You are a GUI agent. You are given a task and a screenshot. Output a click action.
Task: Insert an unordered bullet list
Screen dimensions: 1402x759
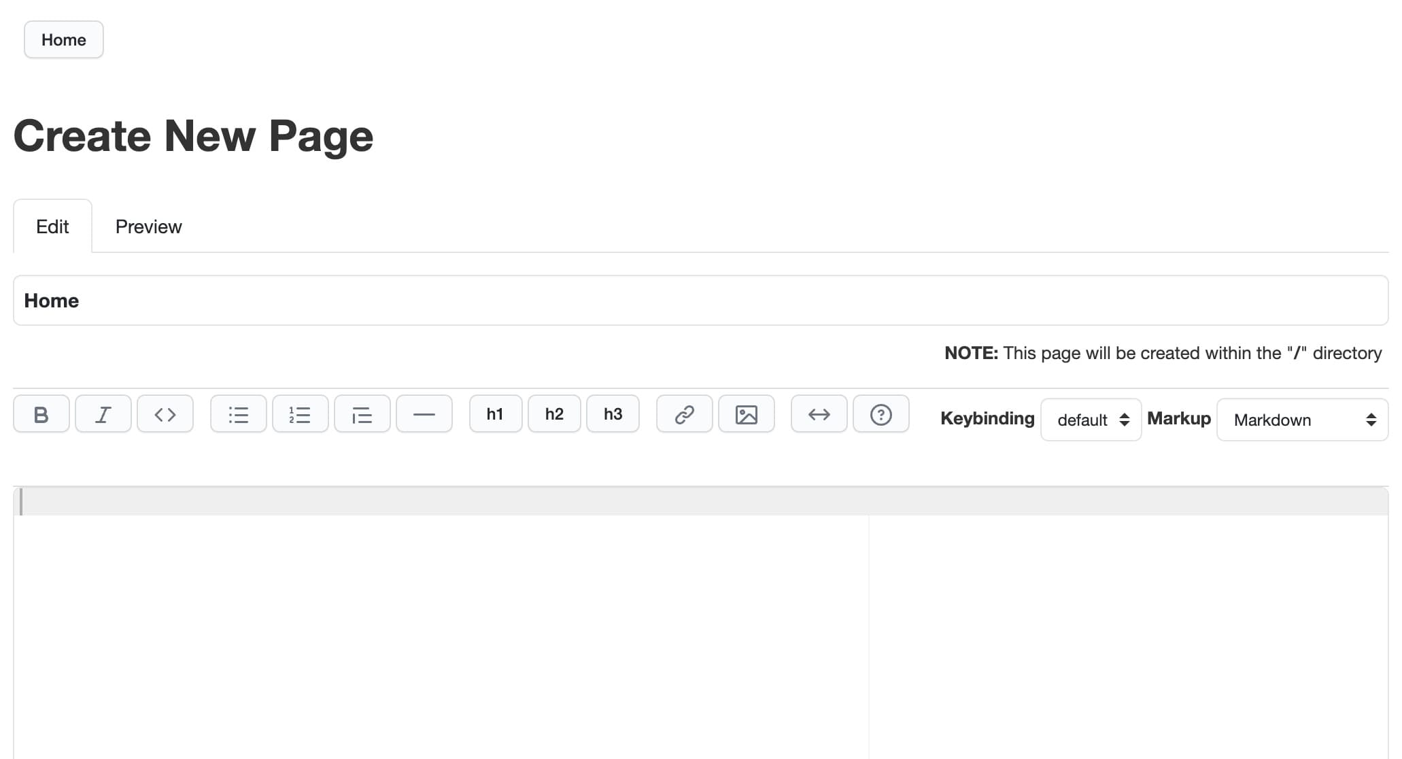(x=238, y=414)
